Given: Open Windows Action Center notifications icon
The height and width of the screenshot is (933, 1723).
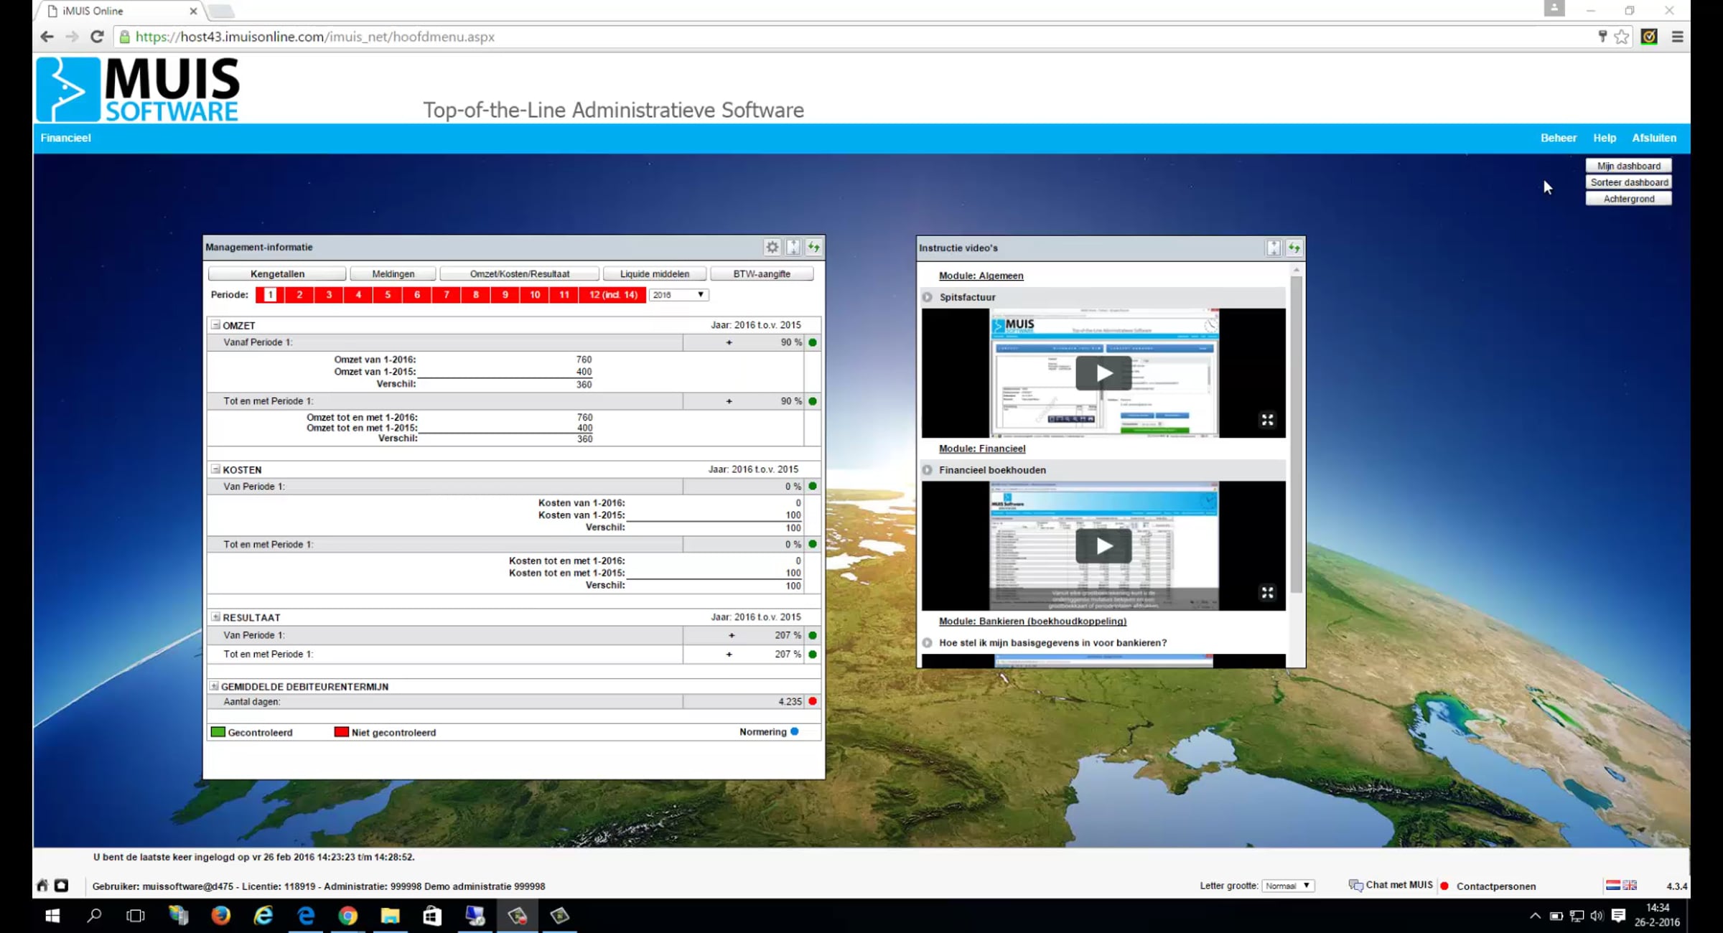Looking at the screenshot, I should coord(1618,915).
